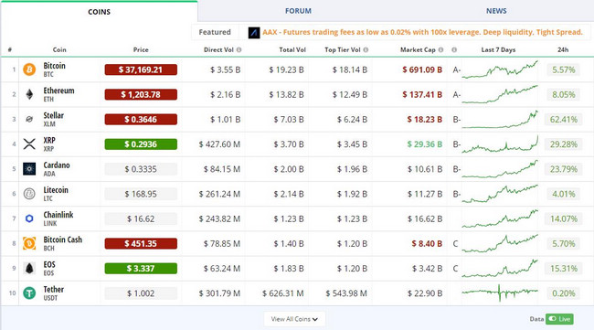Click the Market Cap info icon
This screenshot has height=330, width=594.
point(440,49)
